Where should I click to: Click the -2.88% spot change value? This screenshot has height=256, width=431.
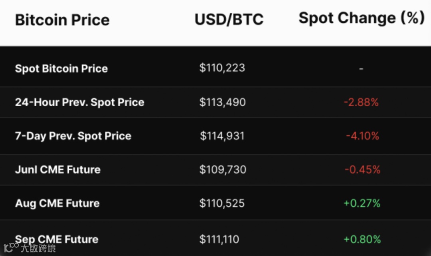tap(361, 102)
